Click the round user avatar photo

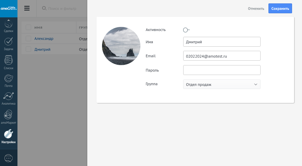tap(121, 46)
